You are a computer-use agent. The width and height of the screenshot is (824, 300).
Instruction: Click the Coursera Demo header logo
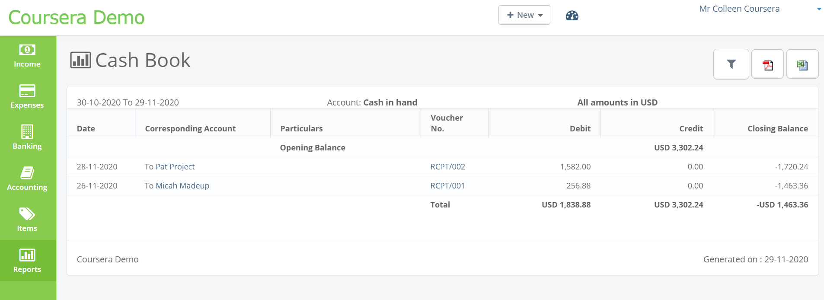[x=77, y=18]
